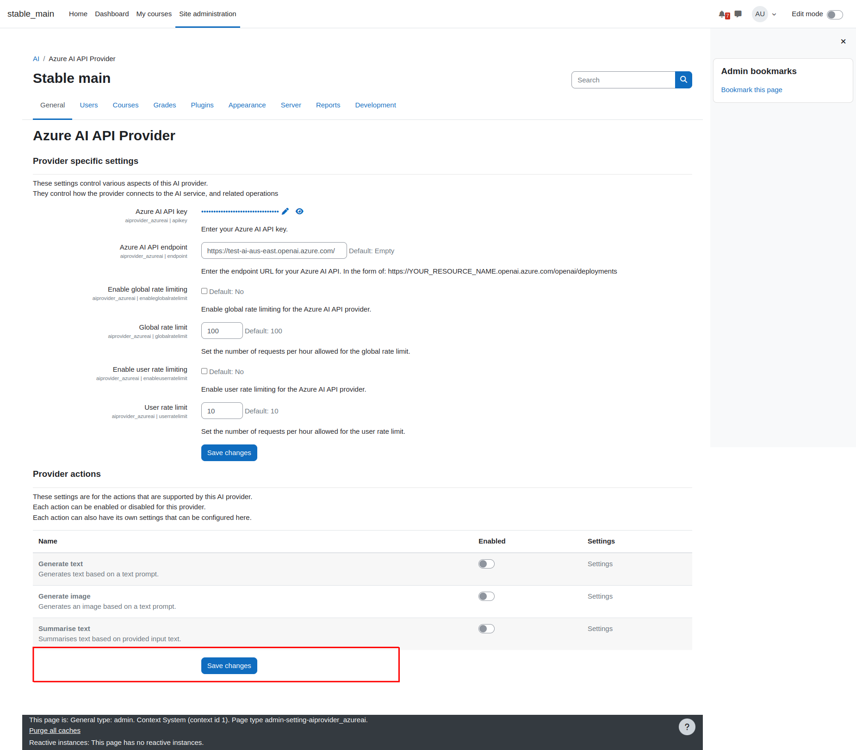
Task: Switch to the Plugins tab
Action: pos(202,105)
